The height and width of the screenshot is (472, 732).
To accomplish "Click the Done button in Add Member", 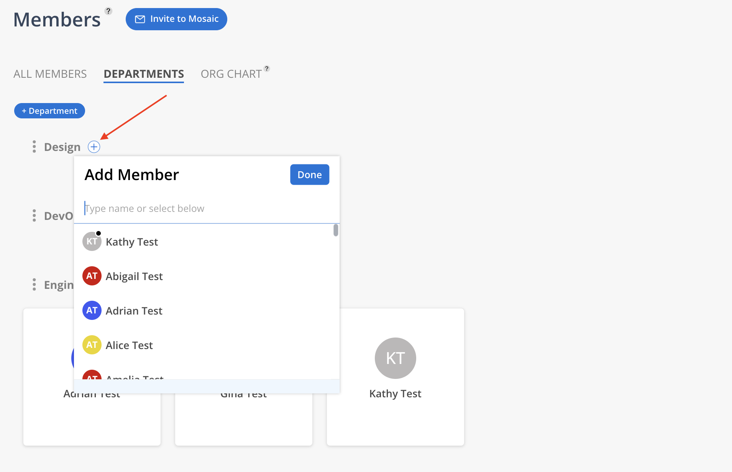I will pos(310,175).
